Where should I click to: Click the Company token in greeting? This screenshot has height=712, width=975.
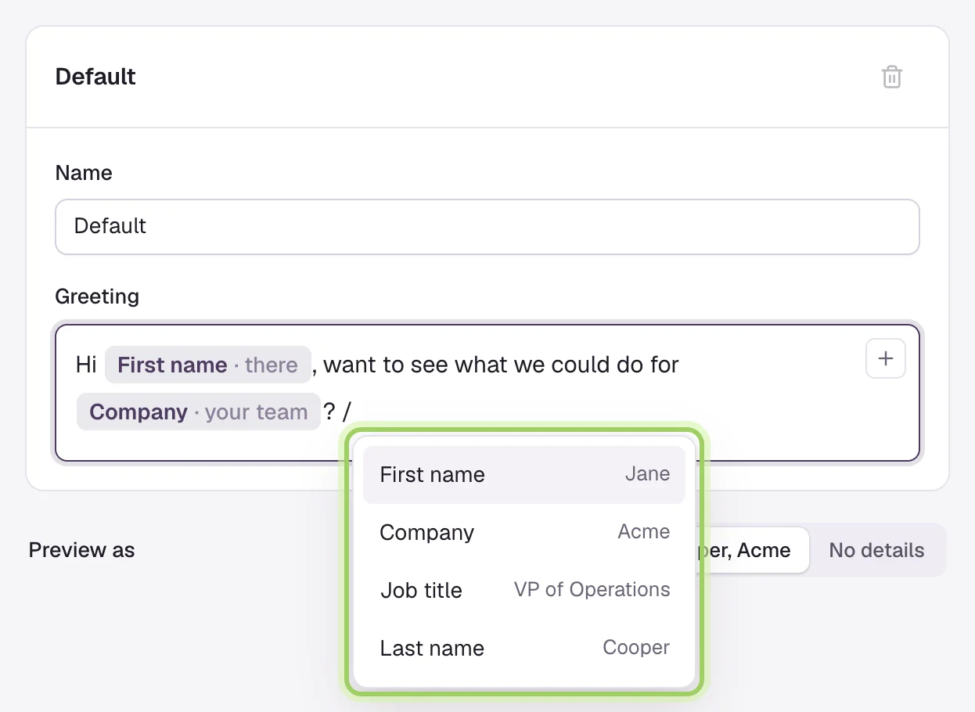pyautogui.click(x=198, y=412)
